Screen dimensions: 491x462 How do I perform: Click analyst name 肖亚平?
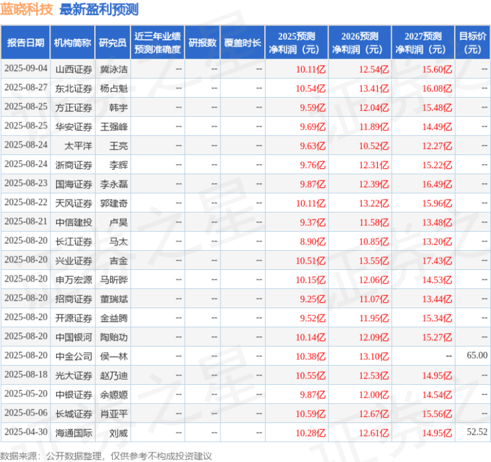coord(113,413)
